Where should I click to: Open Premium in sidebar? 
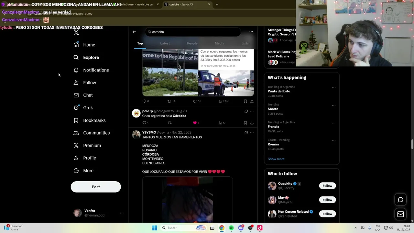click(x=88, y=146)
